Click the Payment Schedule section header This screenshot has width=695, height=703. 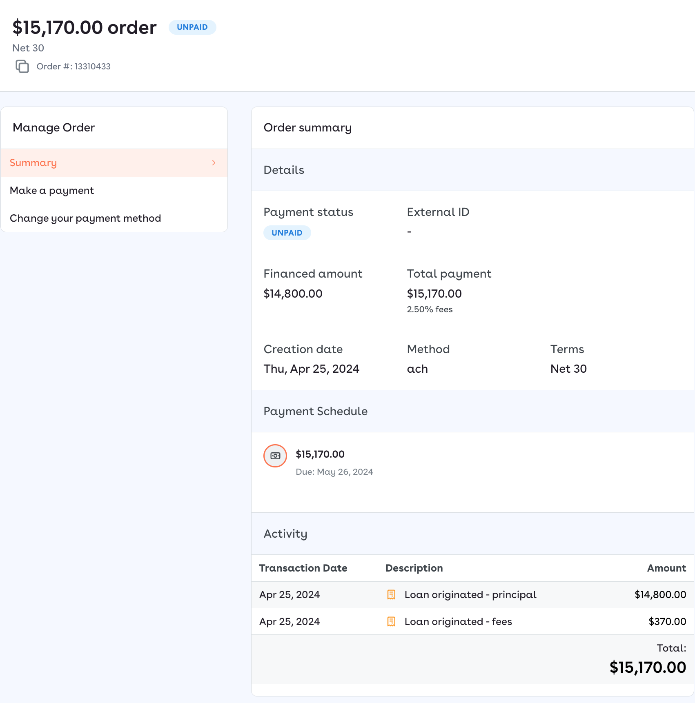[316, 412]
